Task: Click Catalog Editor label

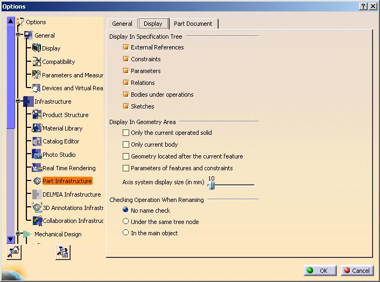Action: [x=61, y=141]
